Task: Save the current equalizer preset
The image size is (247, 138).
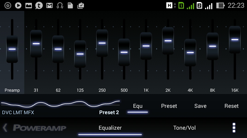Action: pos(200,106)
